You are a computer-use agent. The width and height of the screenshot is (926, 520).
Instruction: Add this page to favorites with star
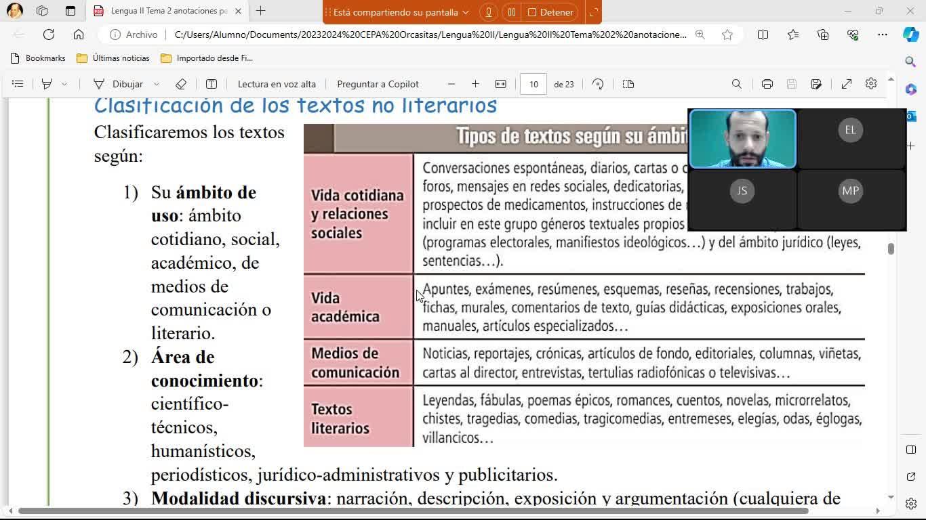(727, 35)
